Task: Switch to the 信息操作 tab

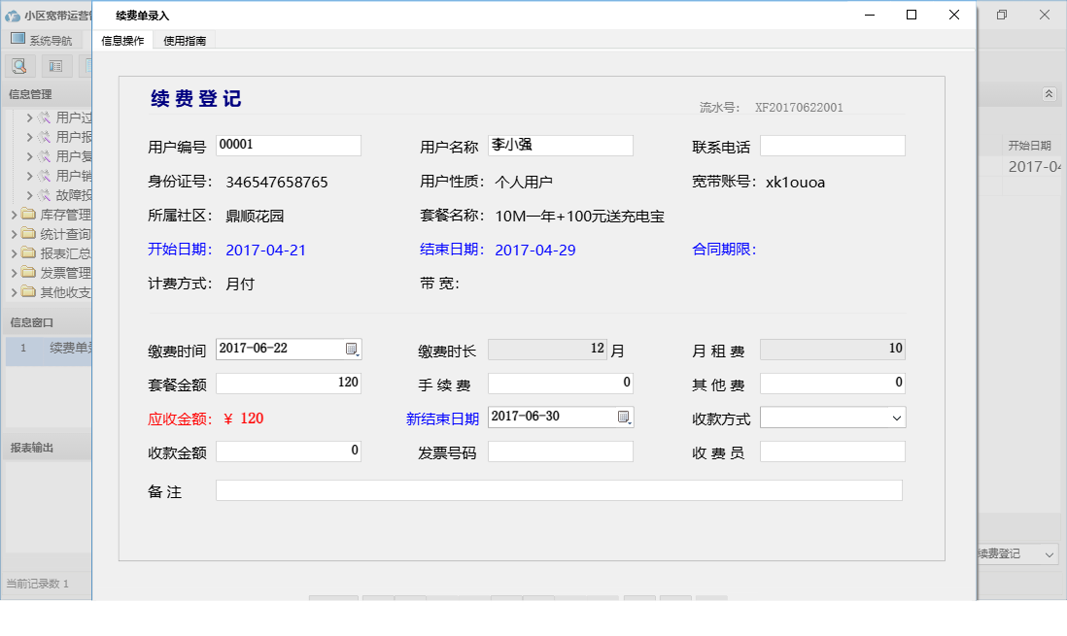Action: [123, 42]
